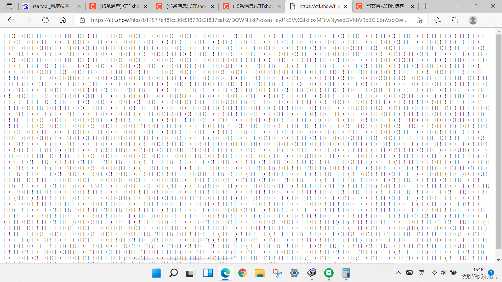Click the site lock info icon
Viewport: 502px width, 282px height.
click(82, 20)
